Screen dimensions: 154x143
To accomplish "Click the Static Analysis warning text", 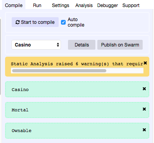I will (77, 64).
